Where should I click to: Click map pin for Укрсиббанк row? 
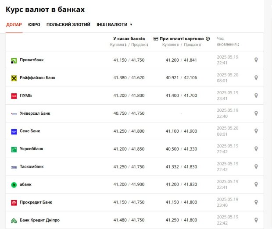[256, 149]
